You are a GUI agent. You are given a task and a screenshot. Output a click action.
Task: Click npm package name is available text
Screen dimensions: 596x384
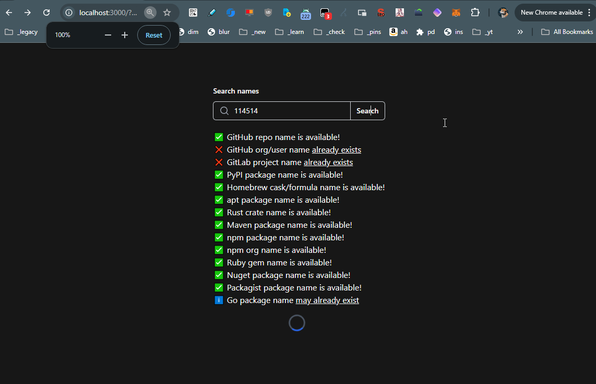[285, 238]
